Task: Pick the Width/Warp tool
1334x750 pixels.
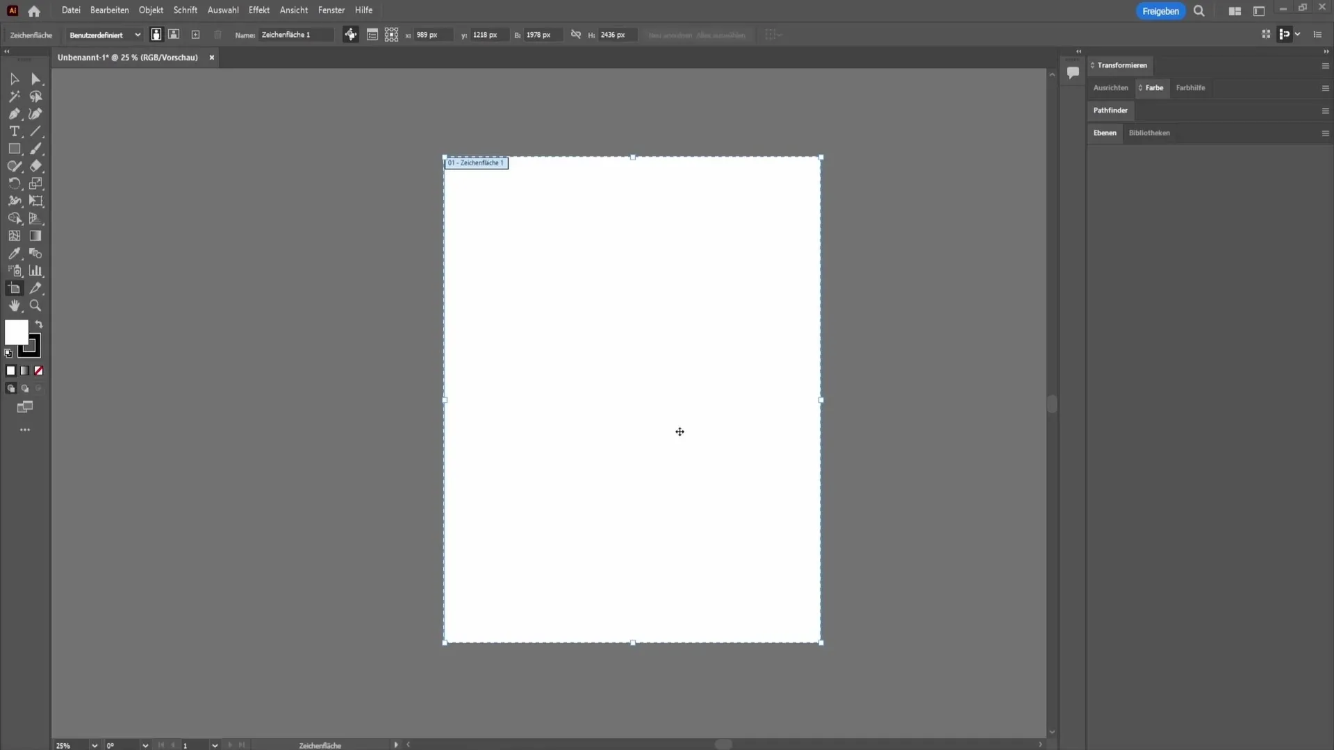Action: [x=14, y=201]
